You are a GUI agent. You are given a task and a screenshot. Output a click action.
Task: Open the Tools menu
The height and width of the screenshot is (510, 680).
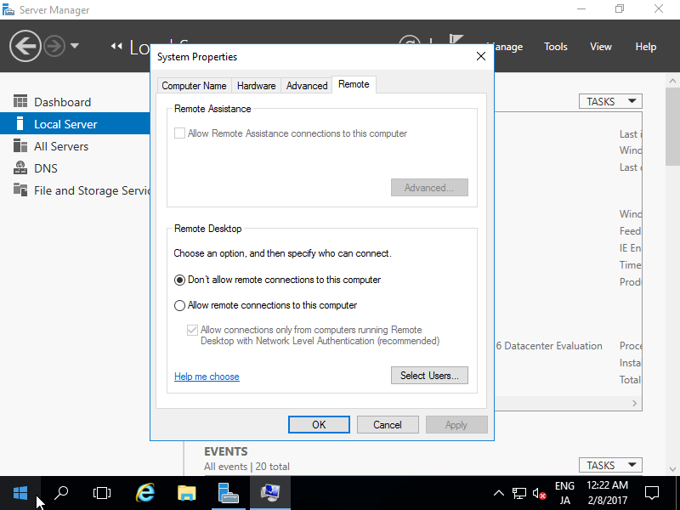[x=555, y=47]
